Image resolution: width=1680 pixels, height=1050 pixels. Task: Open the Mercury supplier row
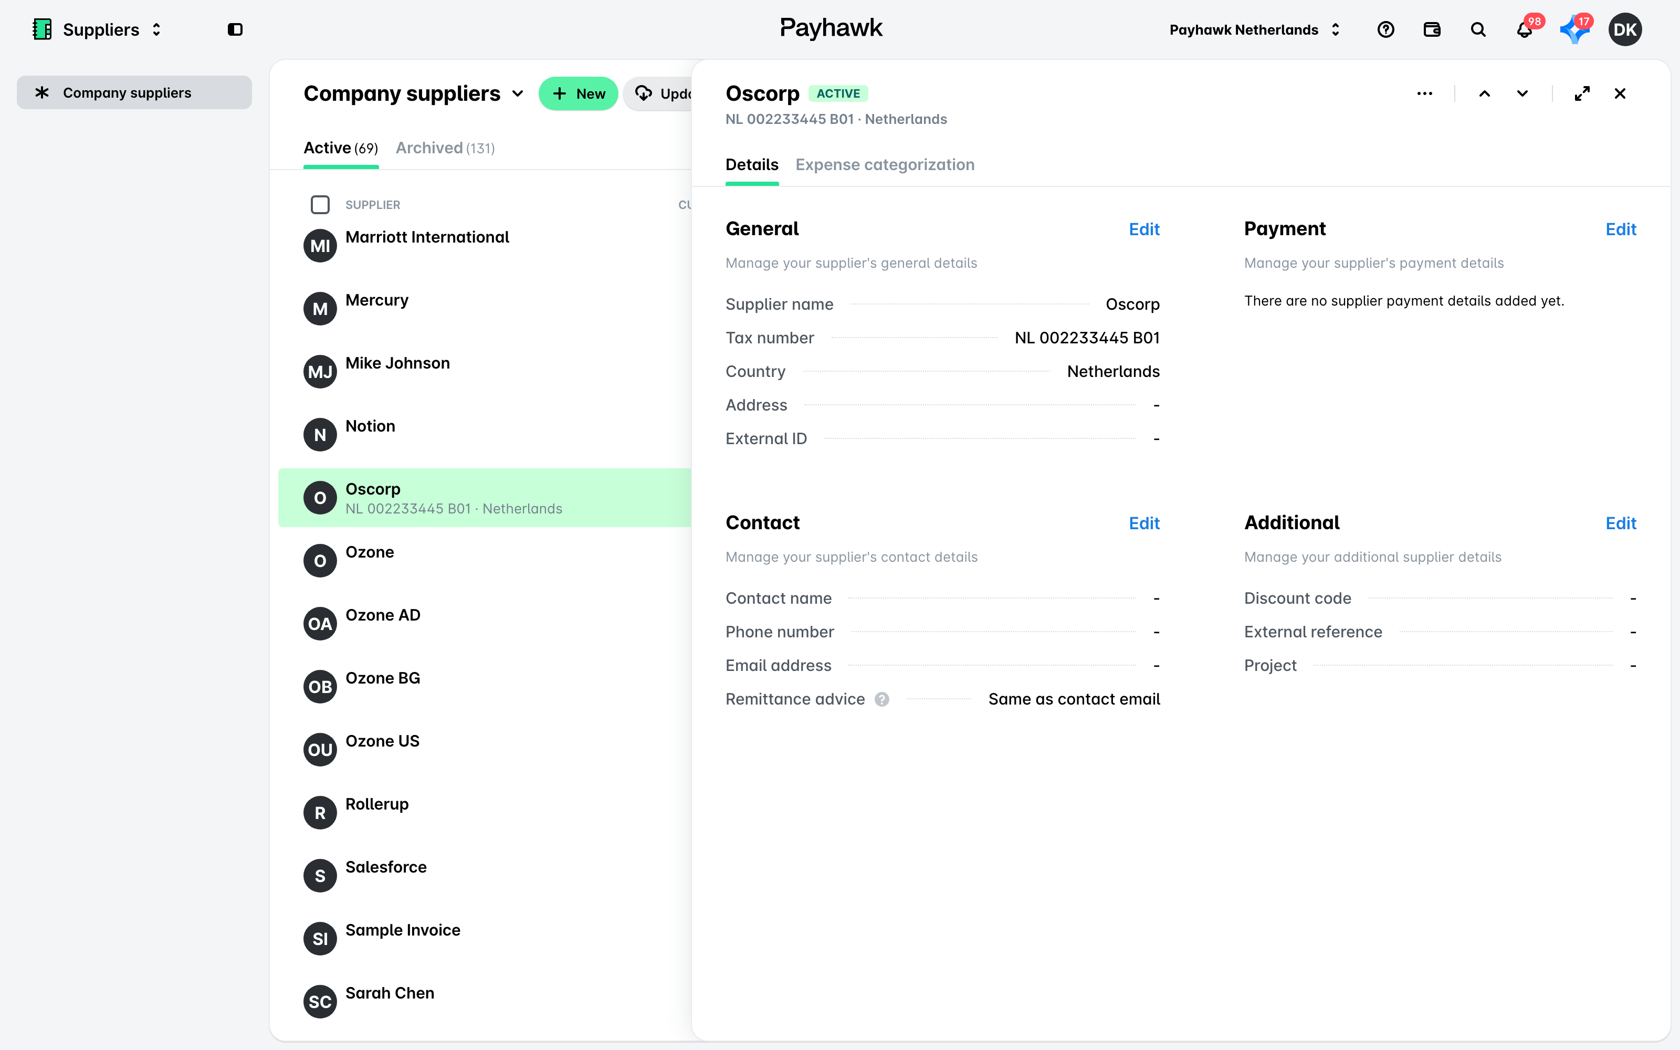pos(485,308)
